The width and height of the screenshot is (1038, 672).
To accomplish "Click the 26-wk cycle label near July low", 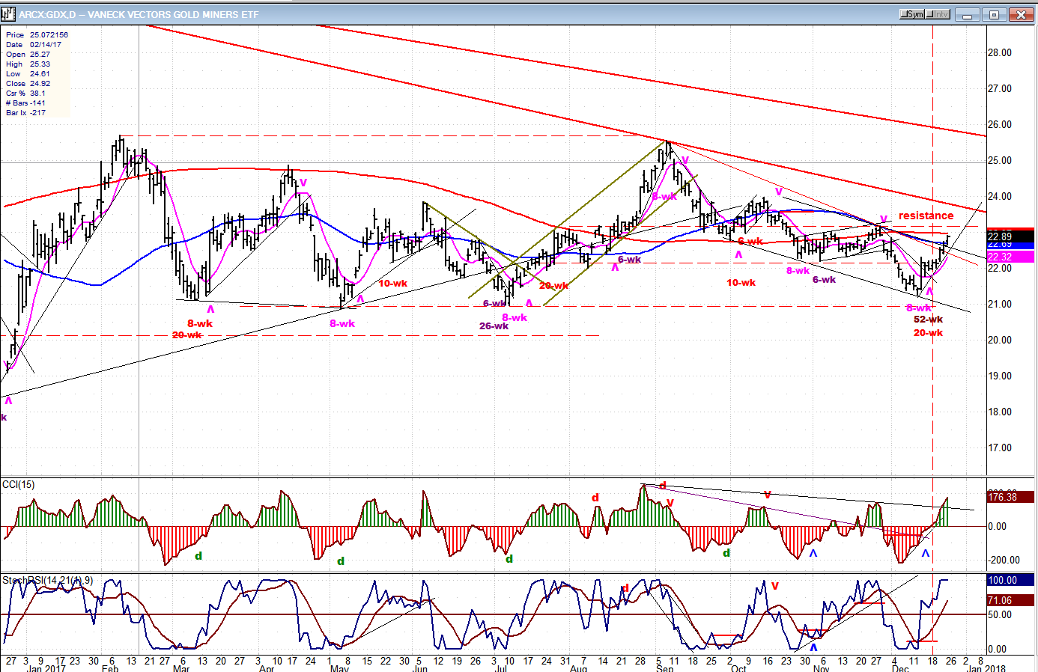I will [x=494, y=326].
